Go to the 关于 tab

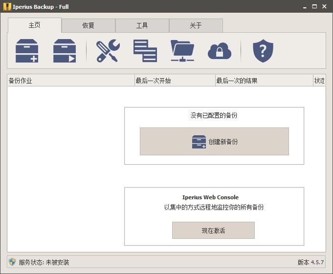pos(196,26)
